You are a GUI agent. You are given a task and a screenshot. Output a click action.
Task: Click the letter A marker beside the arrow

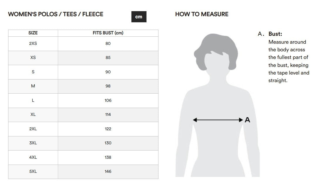click(x=247, y=120)
